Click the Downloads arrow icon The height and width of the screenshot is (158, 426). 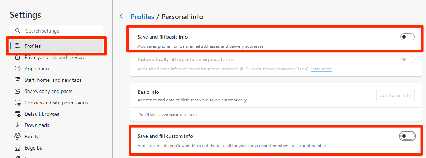17,125
